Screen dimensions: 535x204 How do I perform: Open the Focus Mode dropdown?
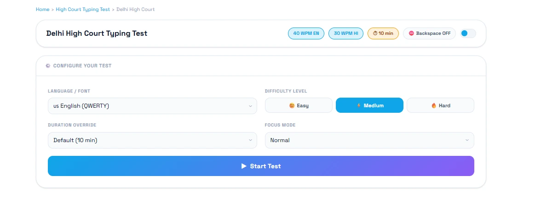pyautogui.click(x=369, y=140)
